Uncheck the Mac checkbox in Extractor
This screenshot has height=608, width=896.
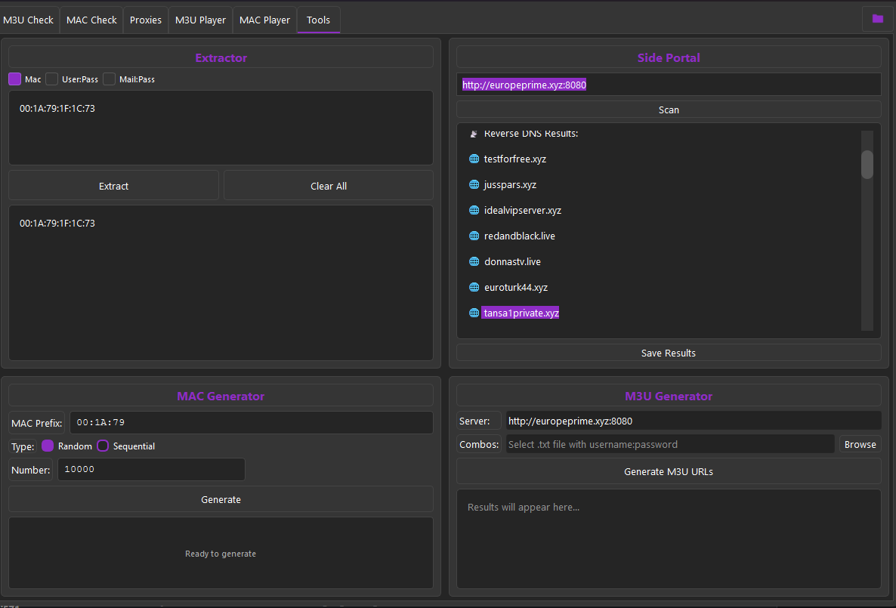[14, 79]
